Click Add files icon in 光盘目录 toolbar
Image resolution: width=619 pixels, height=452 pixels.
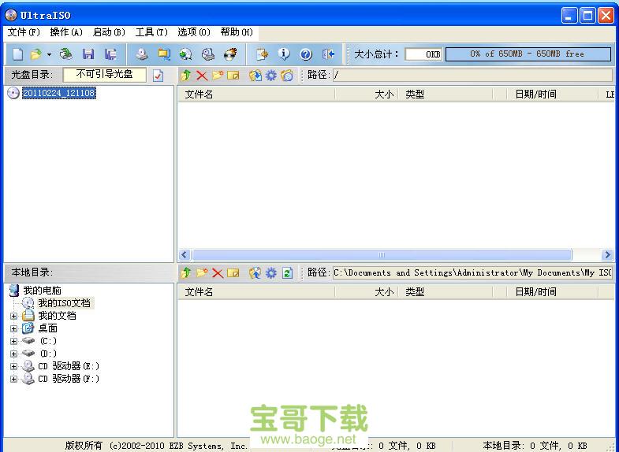click(x=255, y=75)
